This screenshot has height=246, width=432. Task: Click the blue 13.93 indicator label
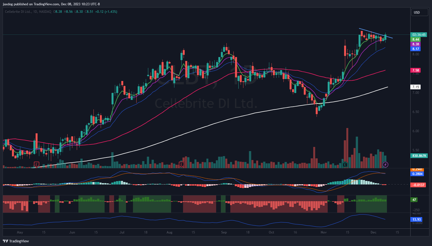click(416, 220)
